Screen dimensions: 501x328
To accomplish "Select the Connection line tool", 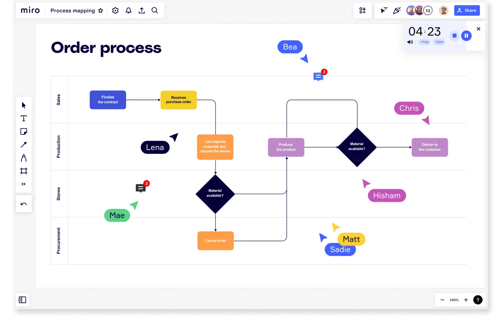I will [23, 144].
